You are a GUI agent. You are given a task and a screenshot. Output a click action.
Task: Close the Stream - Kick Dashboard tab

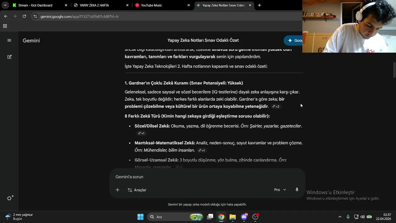[x=66, y=5]
